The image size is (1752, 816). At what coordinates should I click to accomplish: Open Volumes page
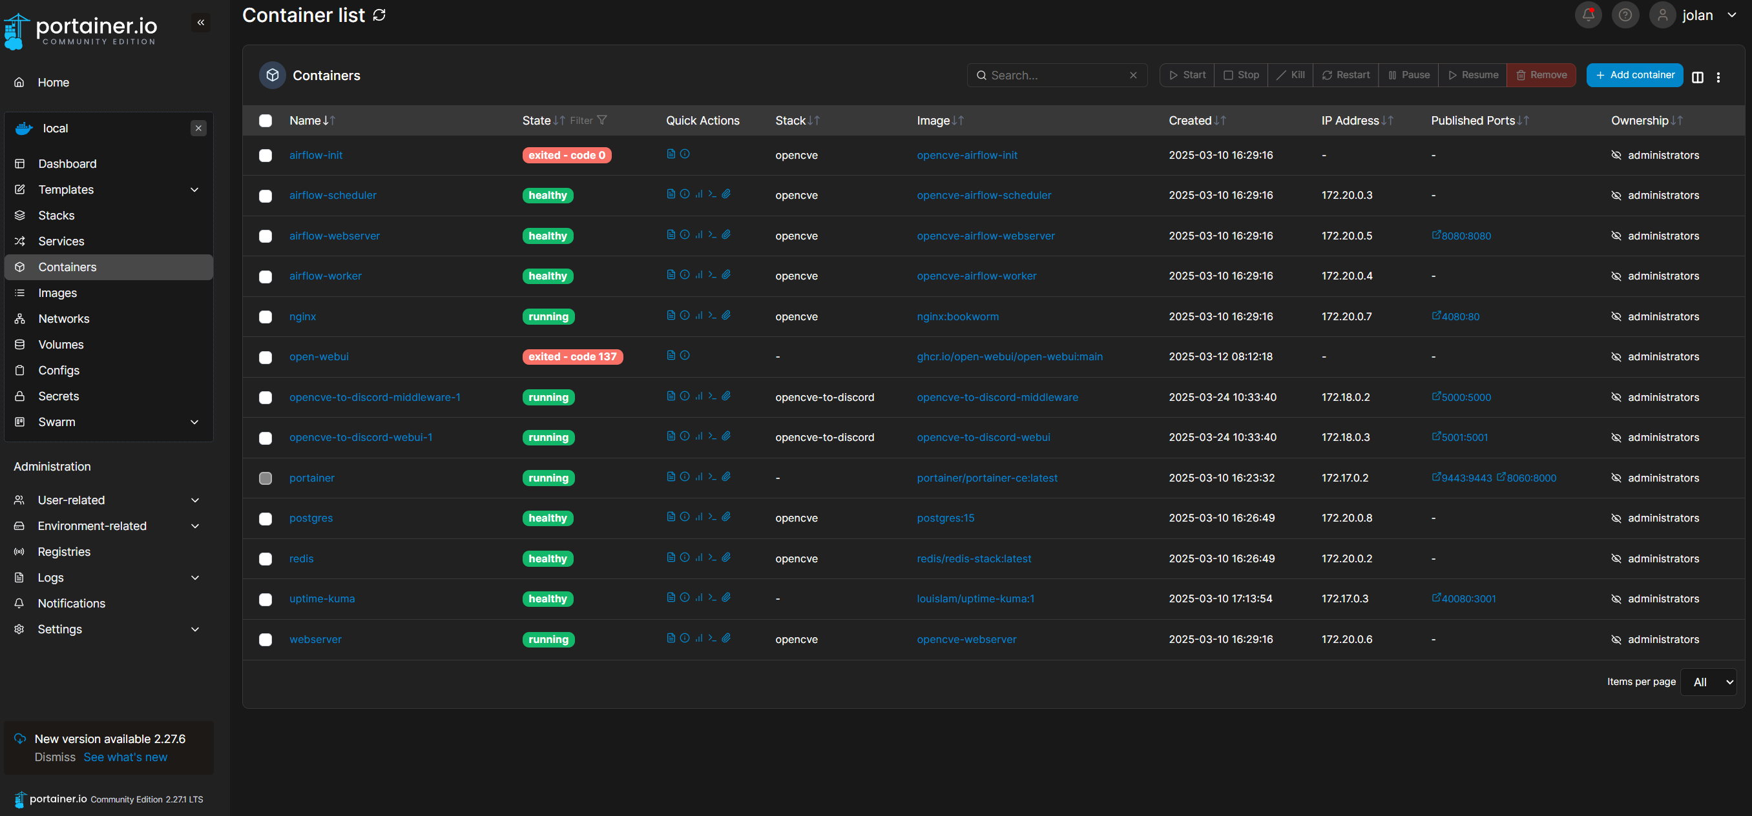click(x=109, y=345)
